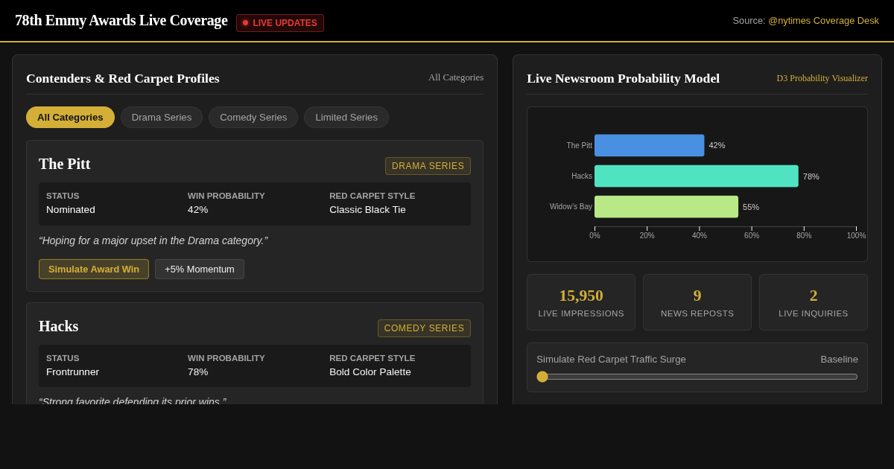The image size is (894, 469).
Task: Click the 2 Live Inquiries stat
Action: pos(814,302)
